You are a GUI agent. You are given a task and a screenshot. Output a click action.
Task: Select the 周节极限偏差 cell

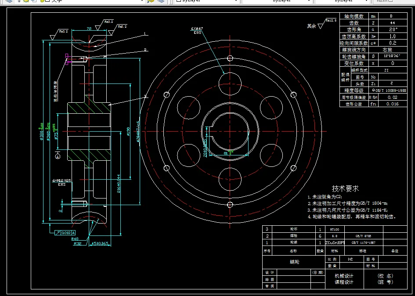point(354,97)
